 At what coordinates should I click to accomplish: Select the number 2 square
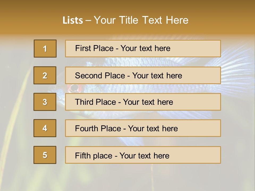(x=45, y=75)
